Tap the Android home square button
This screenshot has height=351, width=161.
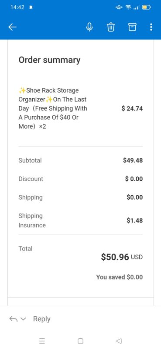tap(80, 341)
